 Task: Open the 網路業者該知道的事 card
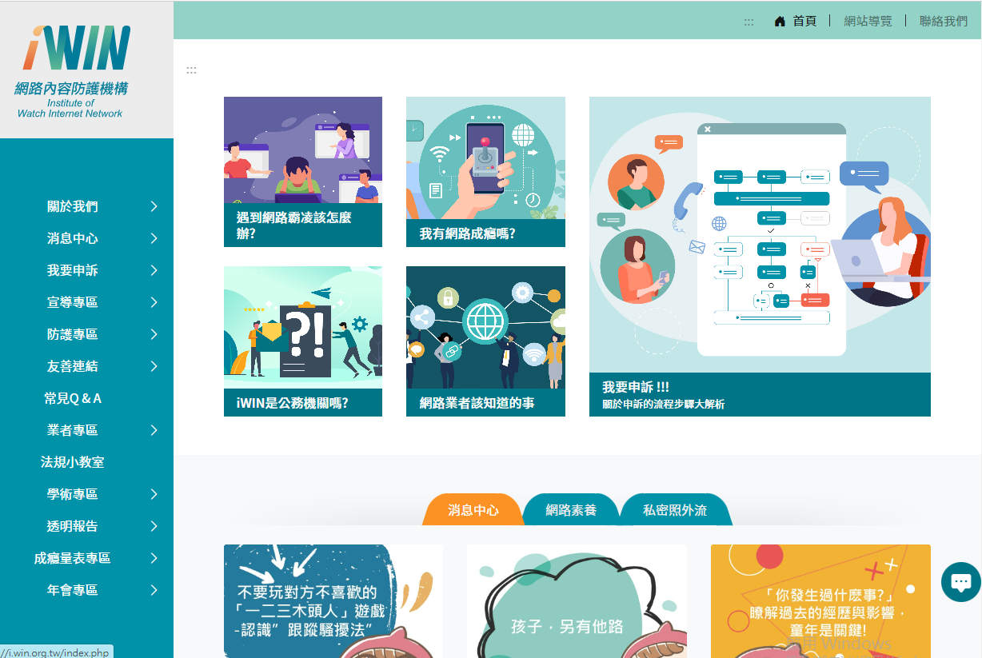[x=485, y=341]
